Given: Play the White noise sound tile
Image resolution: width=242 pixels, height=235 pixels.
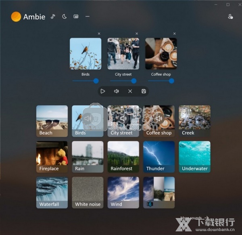Looking at the screenshot, I should 88,193.
